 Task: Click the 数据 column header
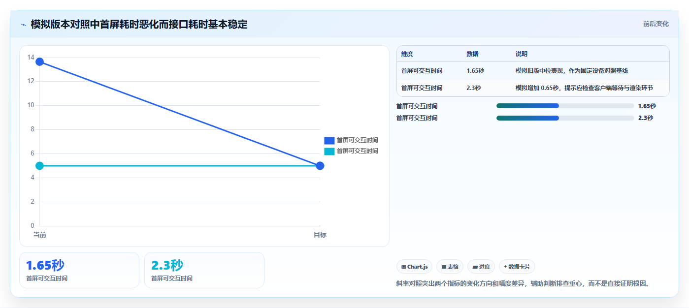coord(473,54)
